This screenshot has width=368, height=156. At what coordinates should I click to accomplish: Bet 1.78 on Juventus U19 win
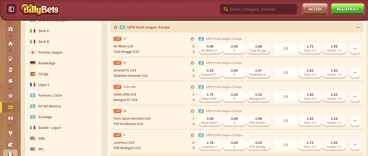[x=210, y=145]
